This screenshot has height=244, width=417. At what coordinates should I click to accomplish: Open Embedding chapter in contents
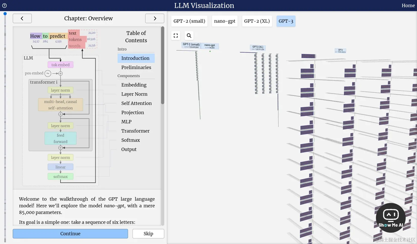coord(134,85)
